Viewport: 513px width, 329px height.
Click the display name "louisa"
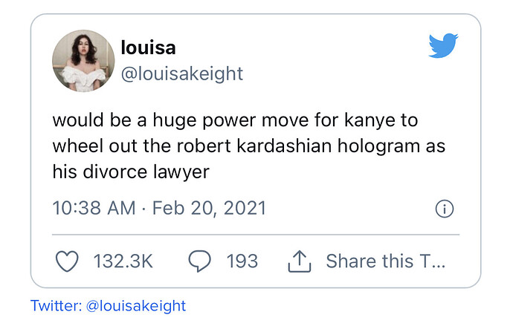(149, 48)
